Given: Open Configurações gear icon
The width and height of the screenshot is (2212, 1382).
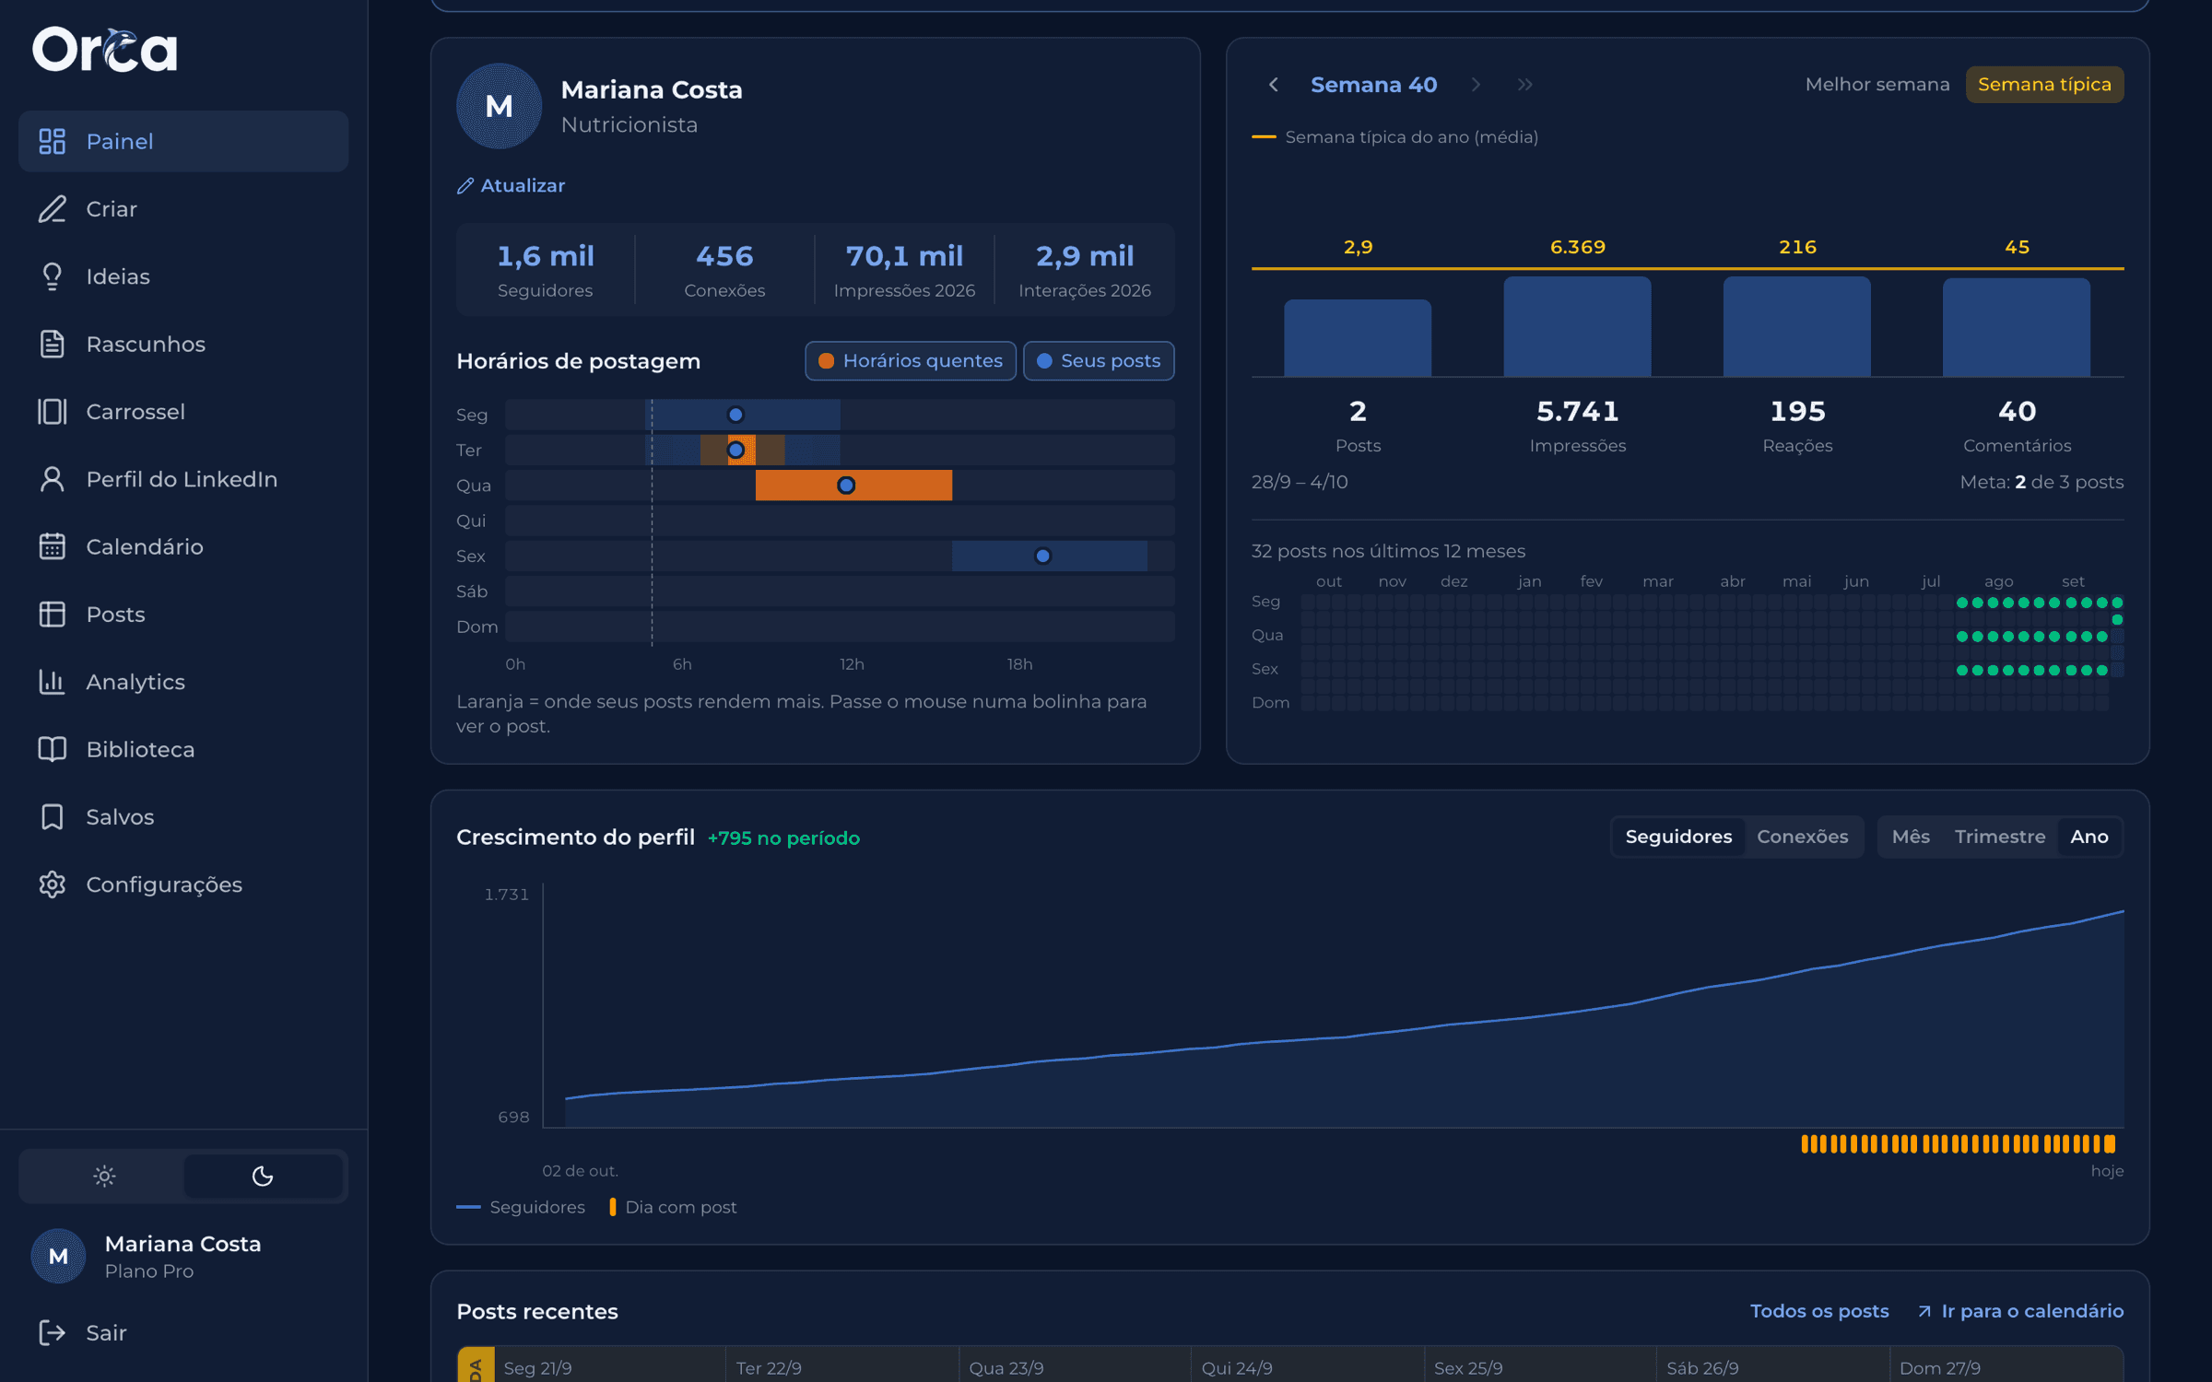Looking at the screenshot, I should tap(53, 884).
